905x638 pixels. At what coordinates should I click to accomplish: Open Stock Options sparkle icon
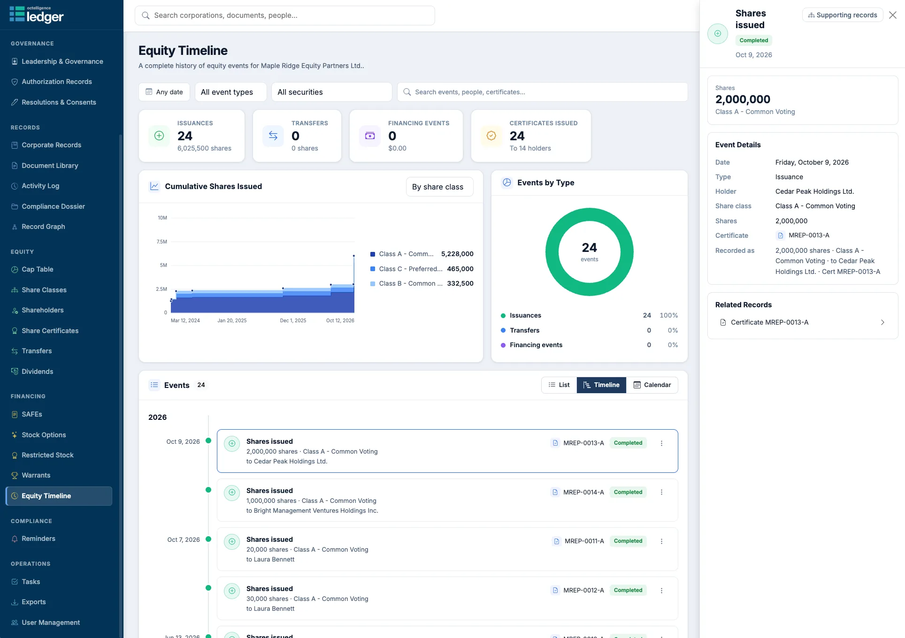point(15,435)
